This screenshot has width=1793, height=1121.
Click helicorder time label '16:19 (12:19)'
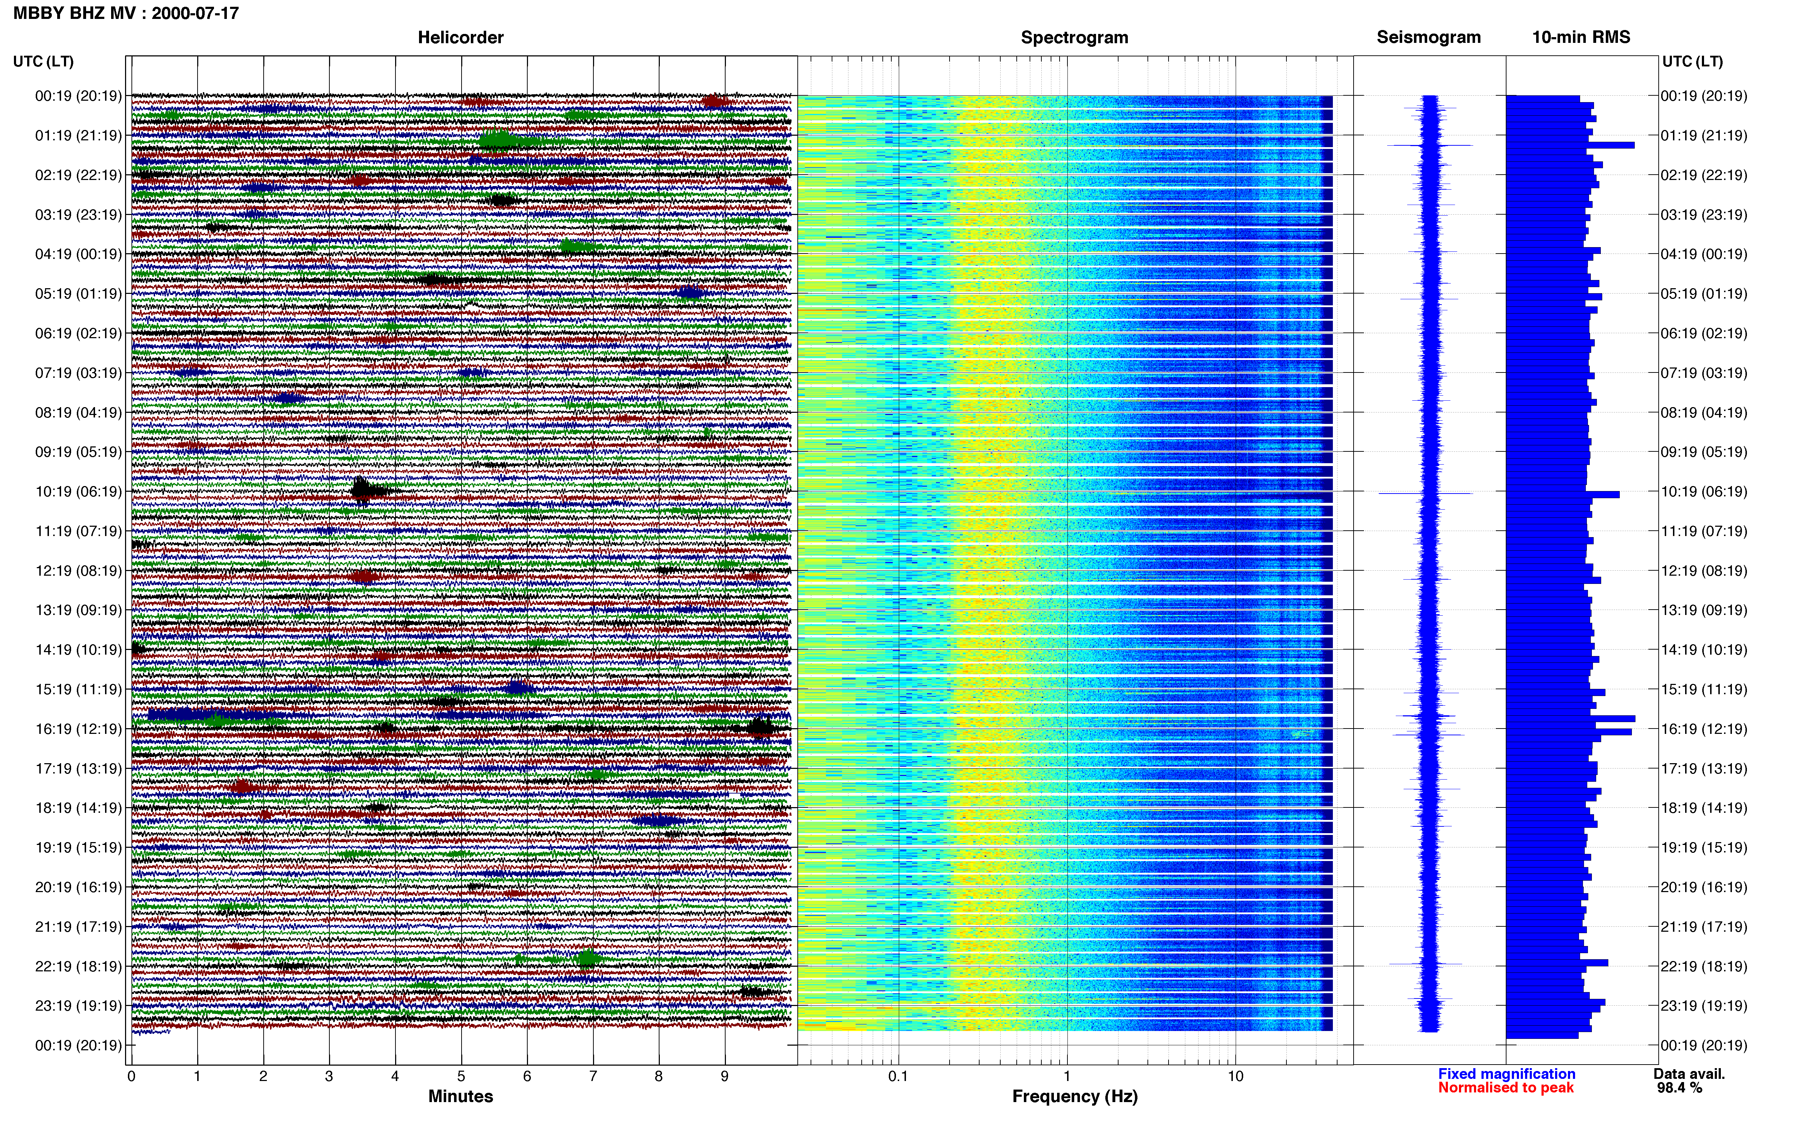pos(79,729)
